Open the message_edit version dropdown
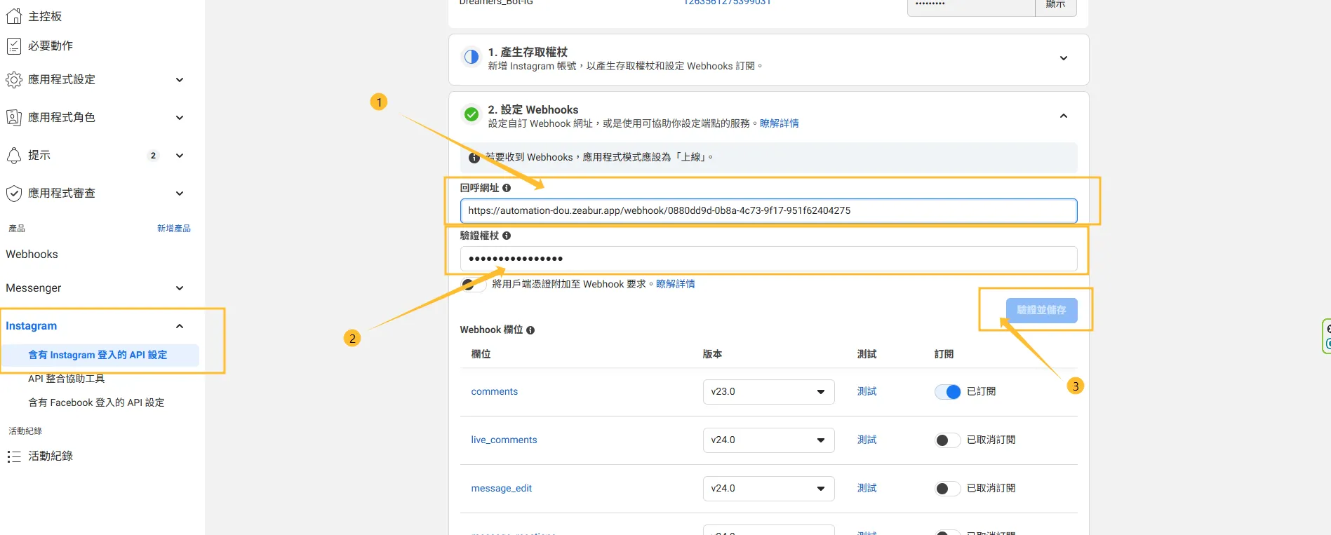 pyautogui.click(x=768, y=489)
